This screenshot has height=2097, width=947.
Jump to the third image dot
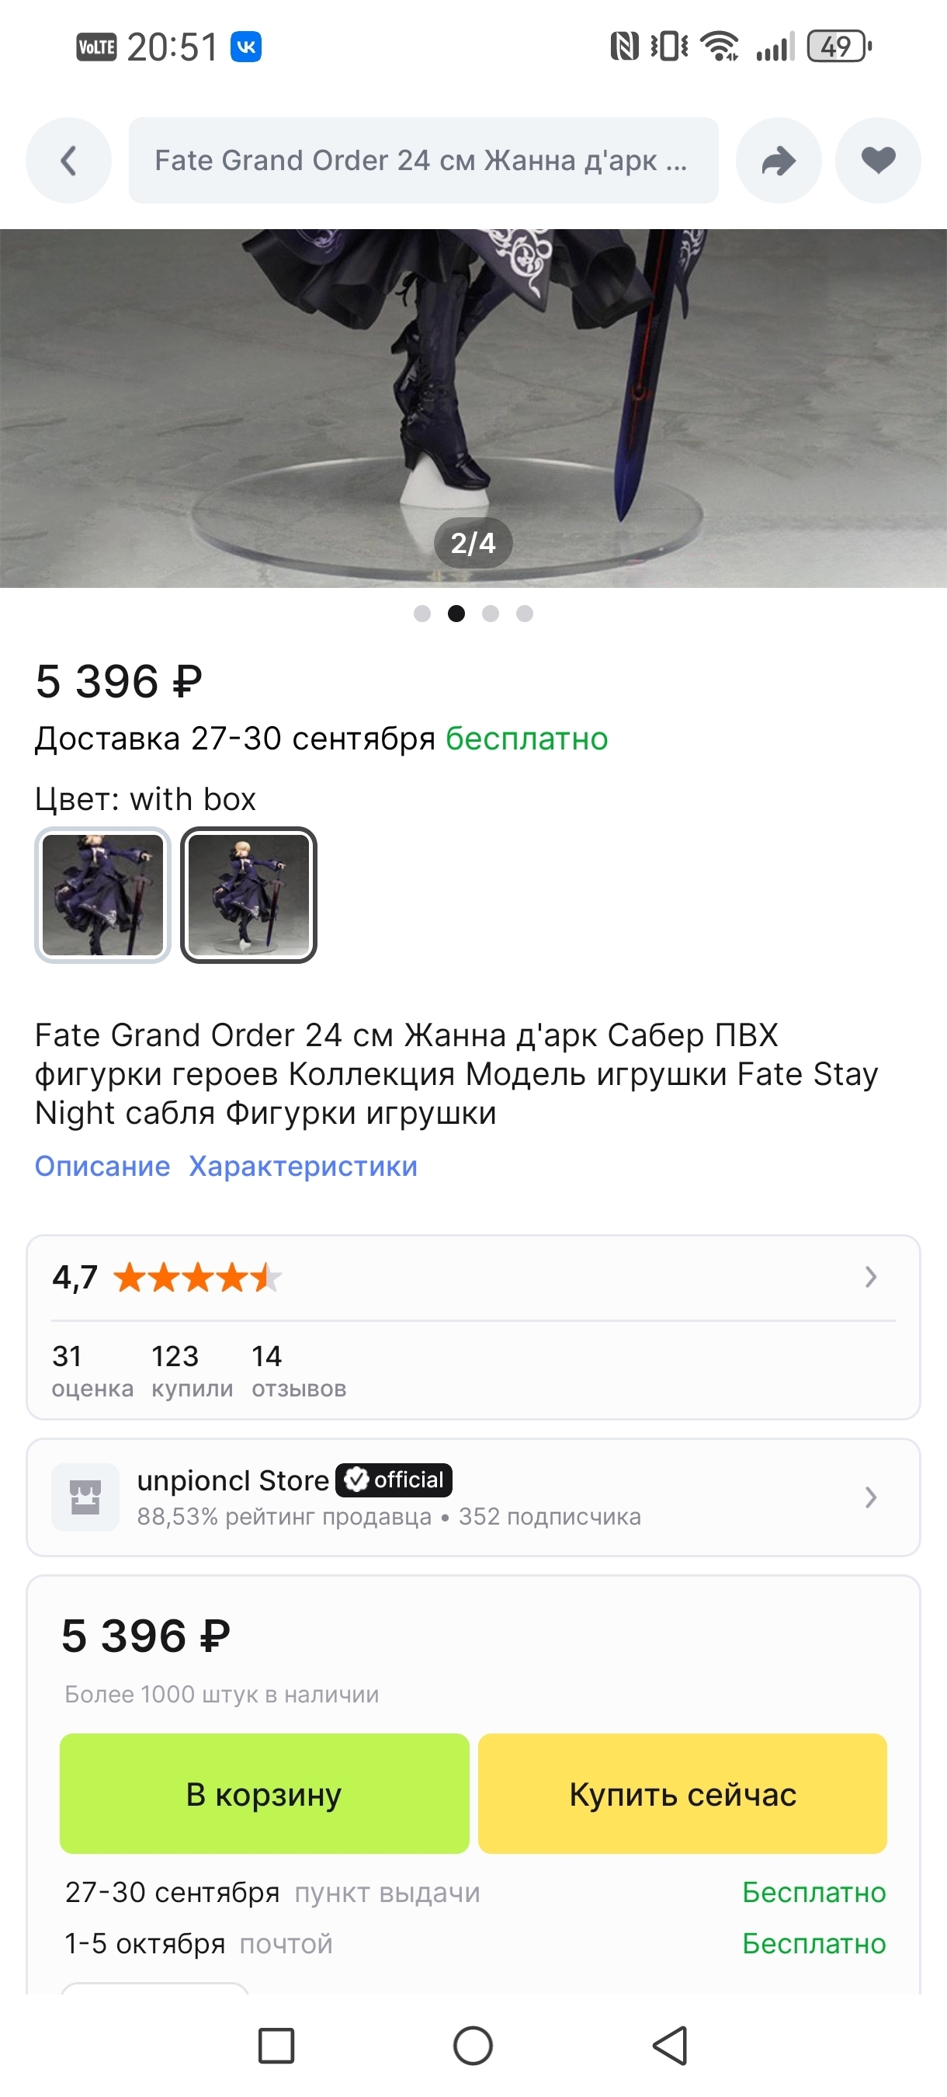click(x=491, y=614)
